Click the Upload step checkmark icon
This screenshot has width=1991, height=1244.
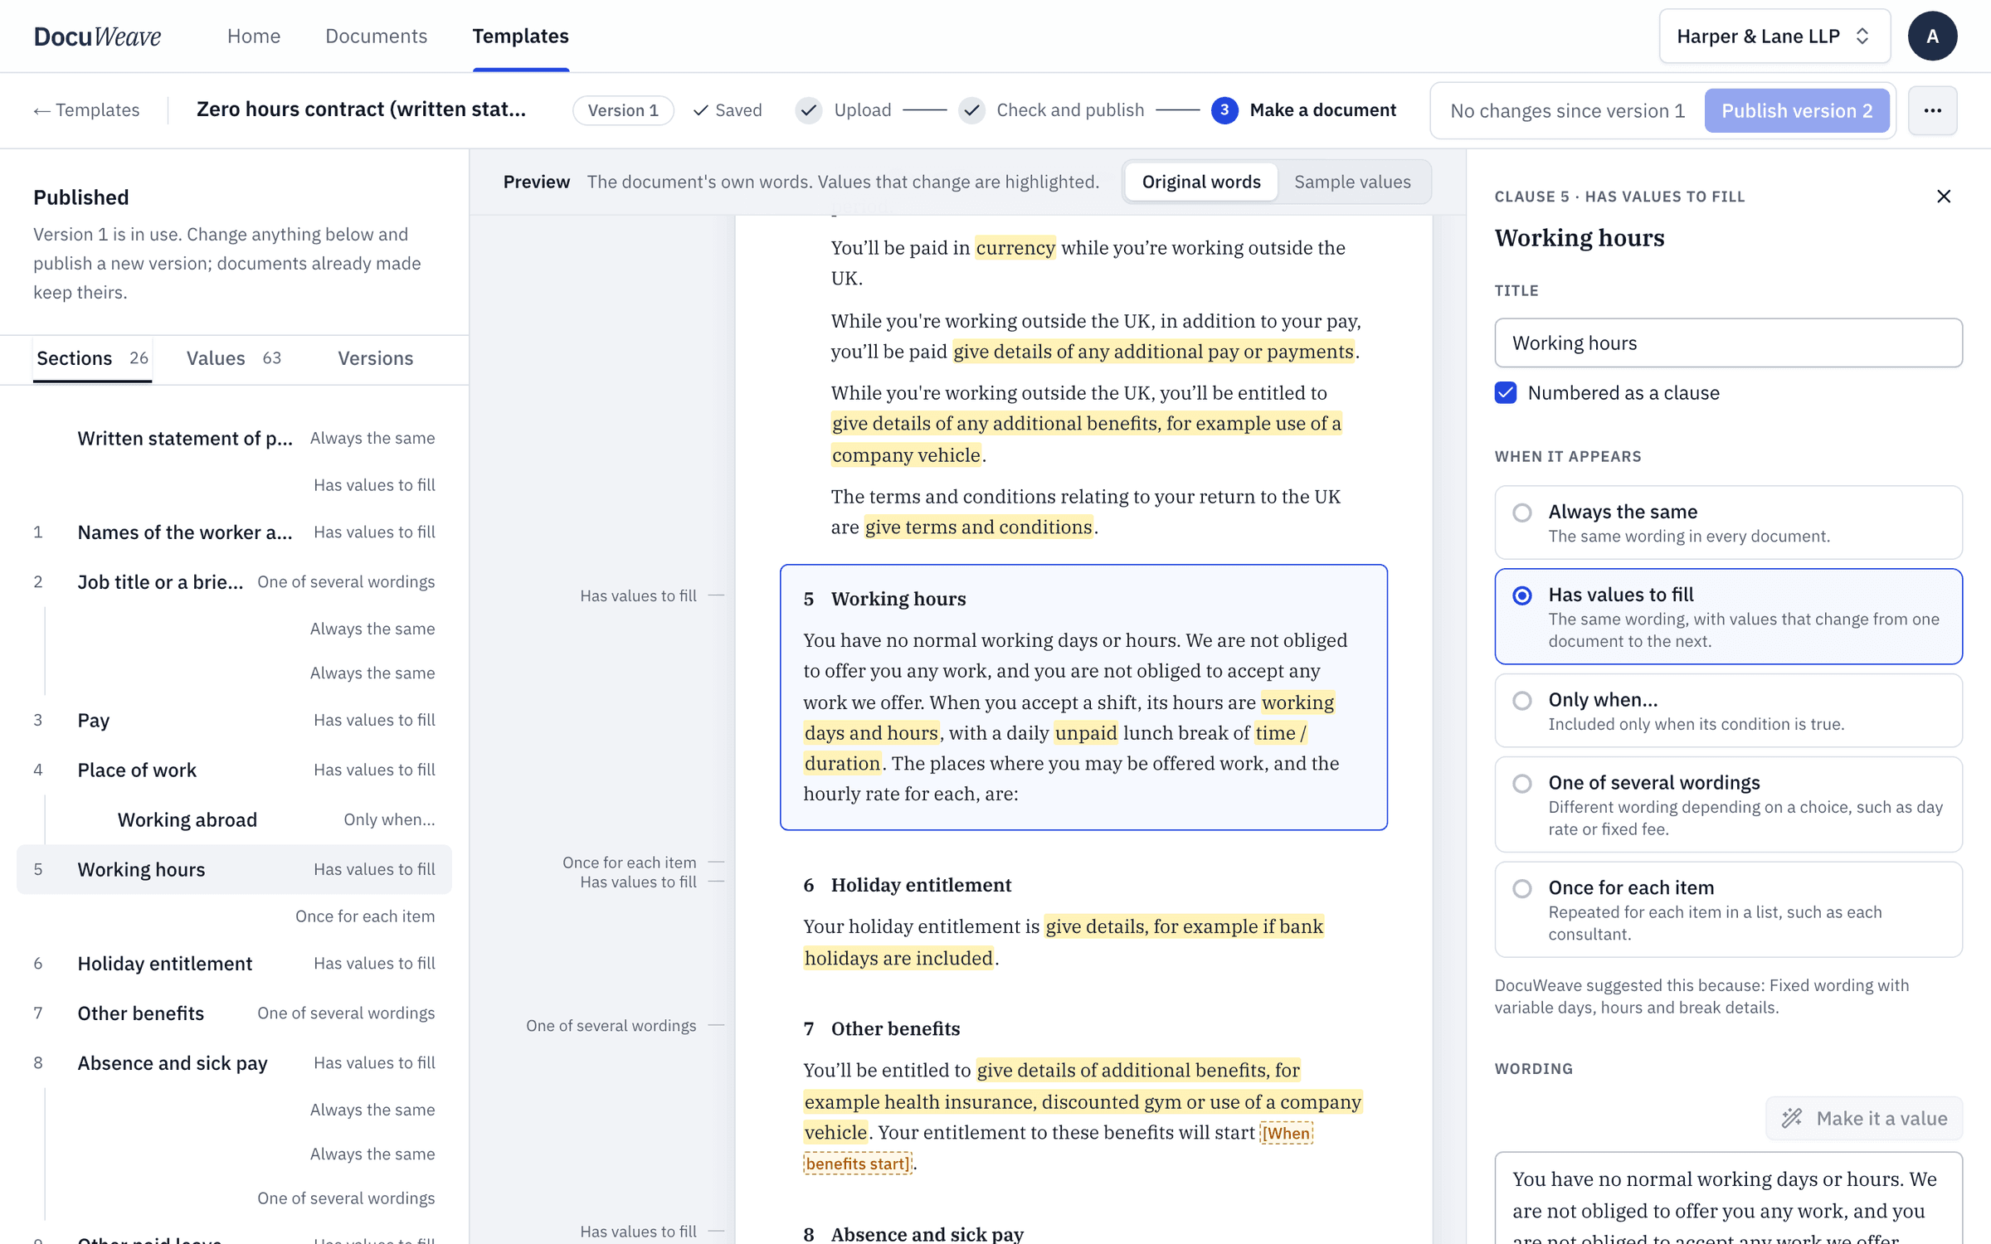(808, 110)
